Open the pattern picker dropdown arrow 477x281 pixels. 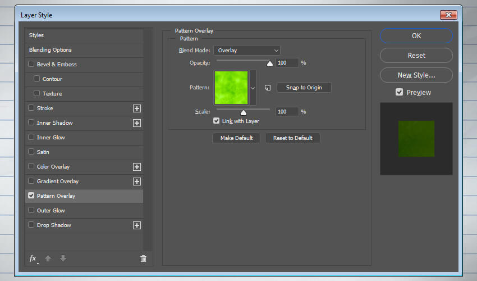[x=253, y=88]
